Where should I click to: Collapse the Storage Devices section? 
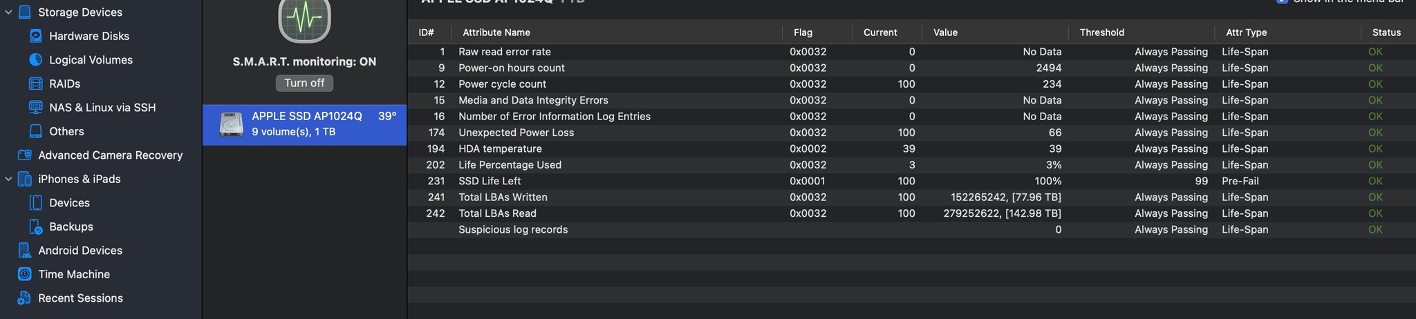[8, 12]
